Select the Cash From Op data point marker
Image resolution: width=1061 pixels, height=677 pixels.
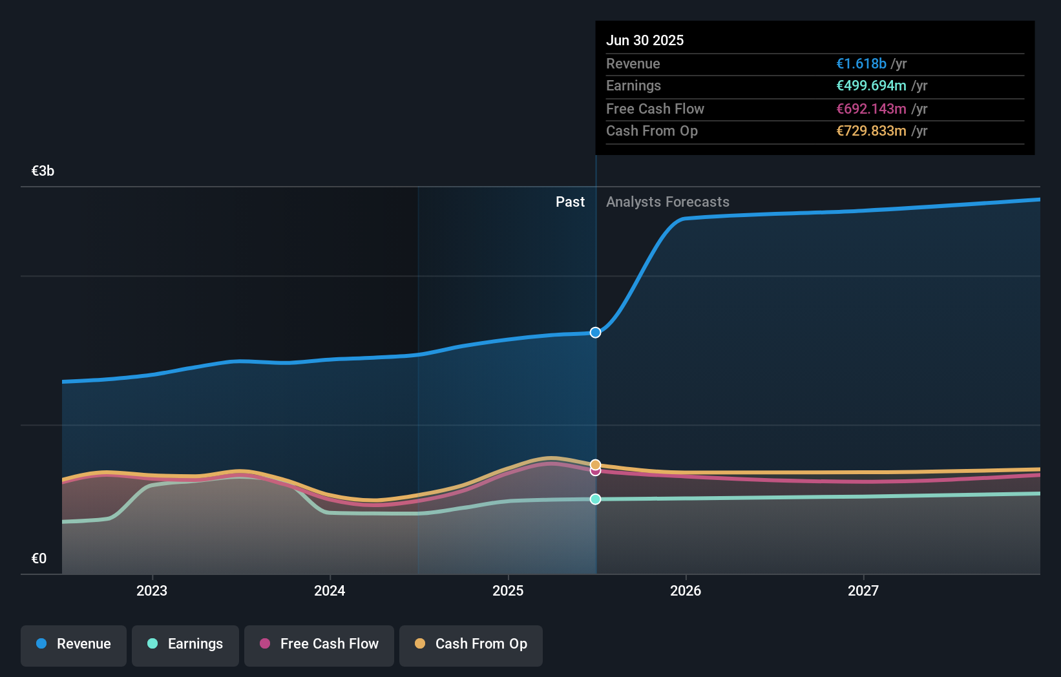(596, 464)
